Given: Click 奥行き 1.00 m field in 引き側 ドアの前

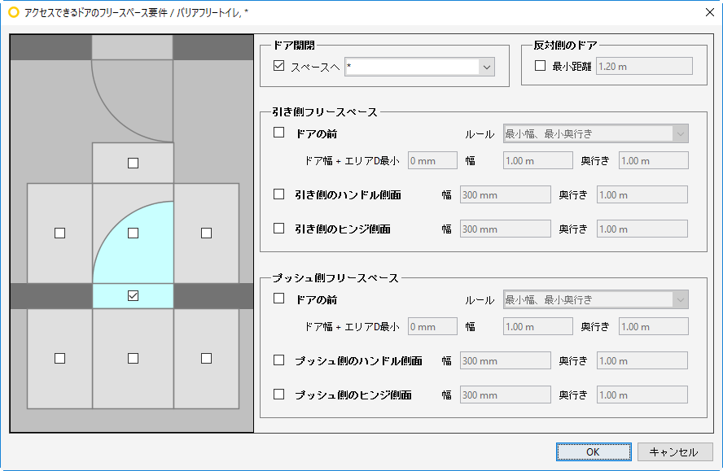Looking at the screenshot, I should pos(653,161).
